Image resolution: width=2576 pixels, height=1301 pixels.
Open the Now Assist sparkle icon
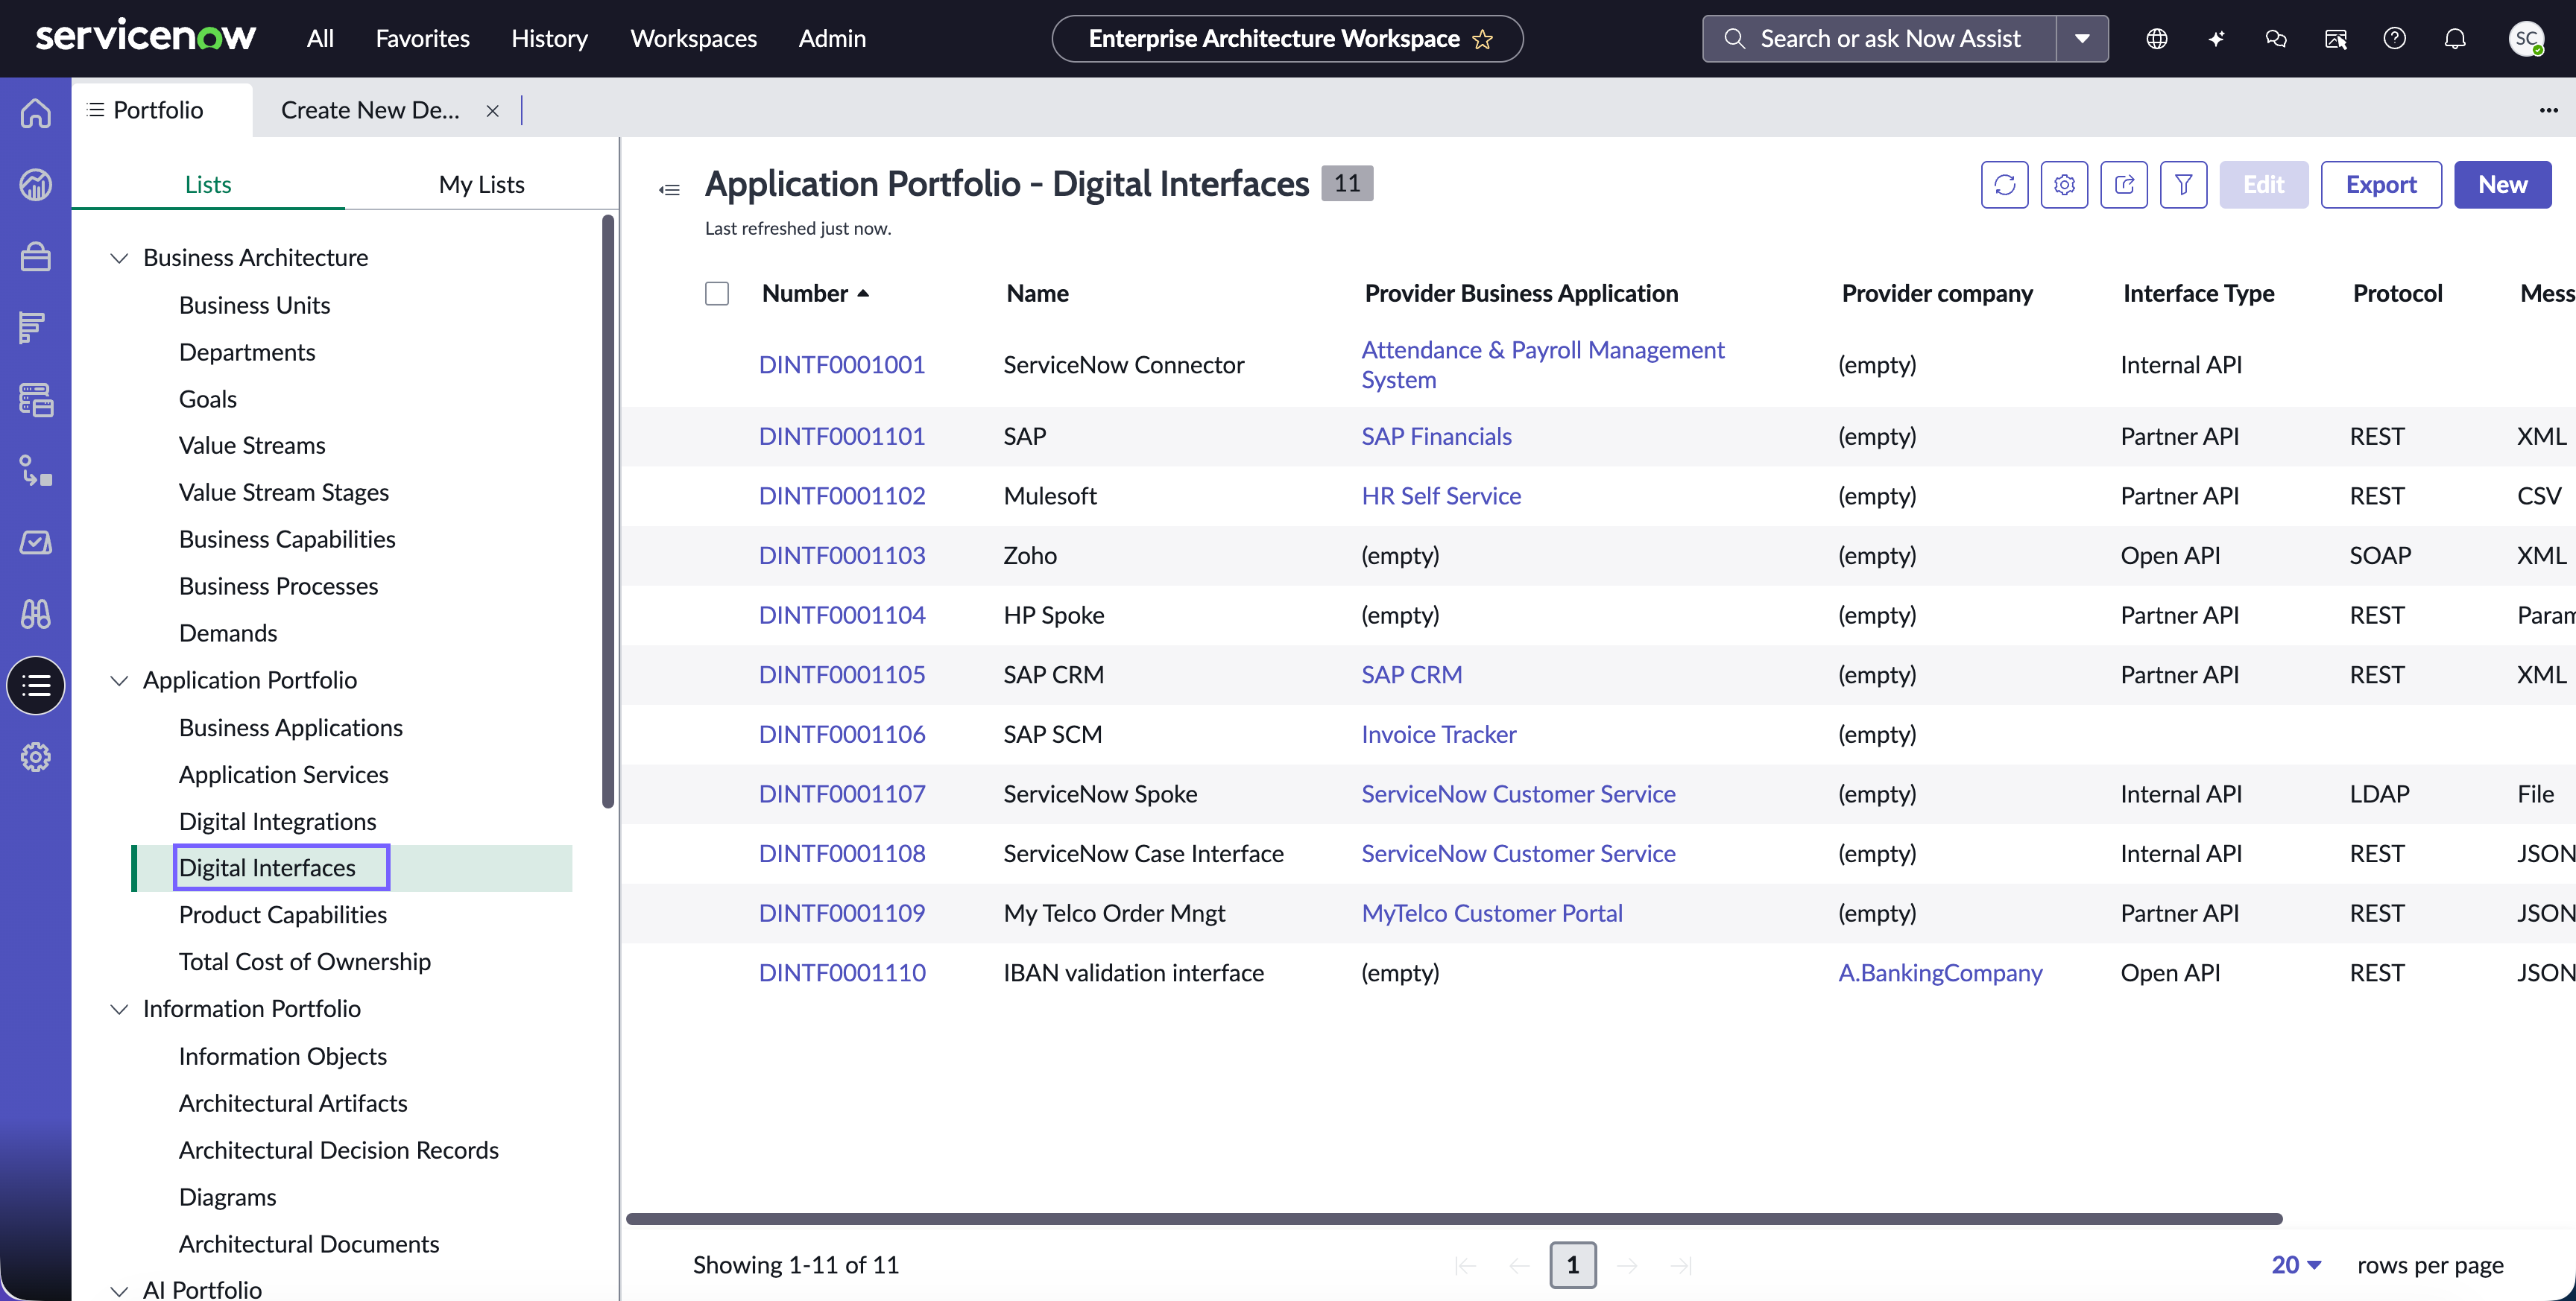2216,39
